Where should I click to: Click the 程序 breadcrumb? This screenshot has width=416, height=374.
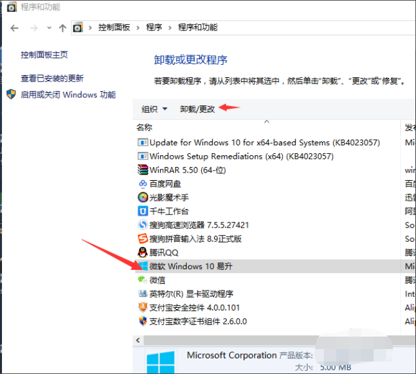154,27
